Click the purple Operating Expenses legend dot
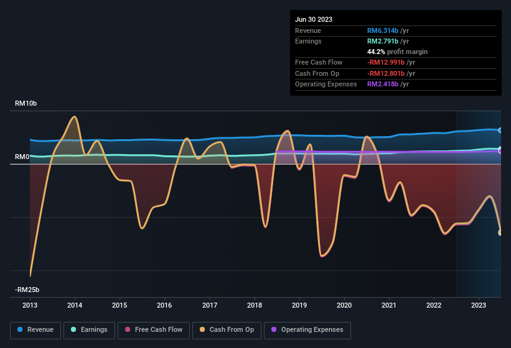Viewport: 511px width, 348px height. [274, 329]
